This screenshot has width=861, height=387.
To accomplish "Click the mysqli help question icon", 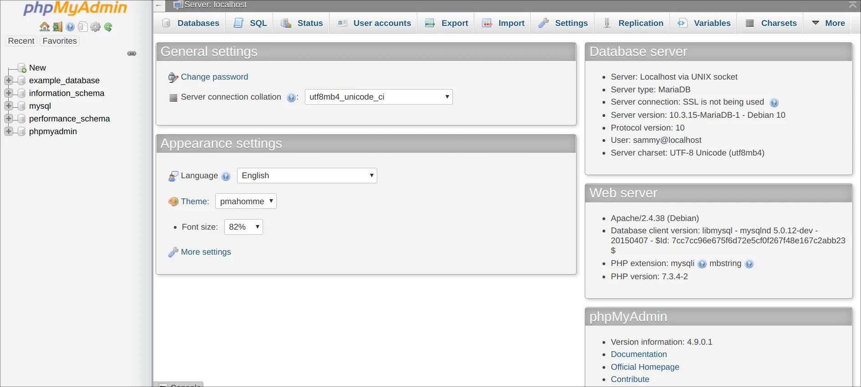I will (702, 264).
